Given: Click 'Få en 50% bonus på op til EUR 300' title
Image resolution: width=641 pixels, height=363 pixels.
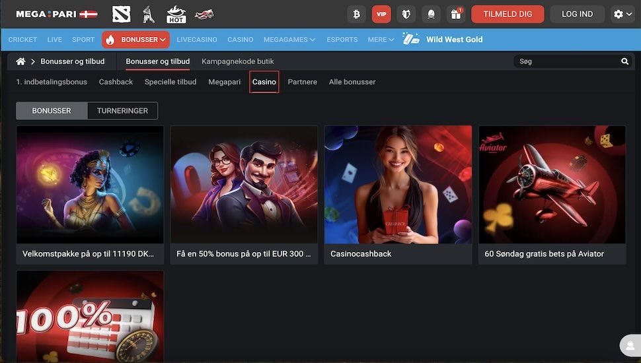Looking at the screenshot, I should [244, 253].
